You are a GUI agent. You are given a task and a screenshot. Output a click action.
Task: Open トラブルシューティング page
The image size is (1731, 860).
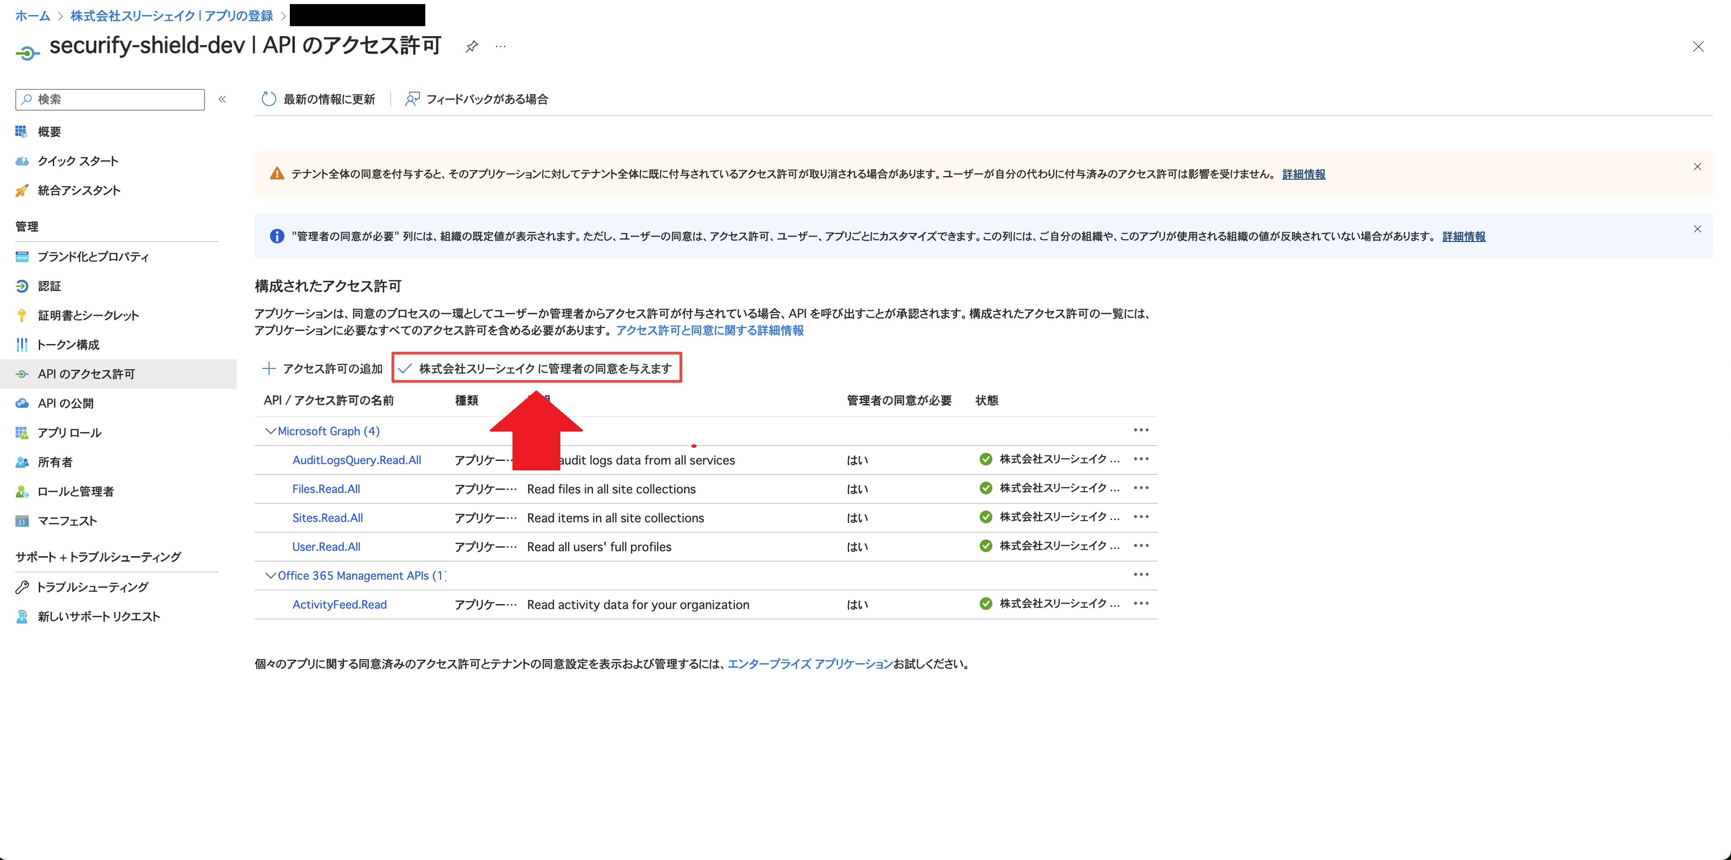(82, 587)
